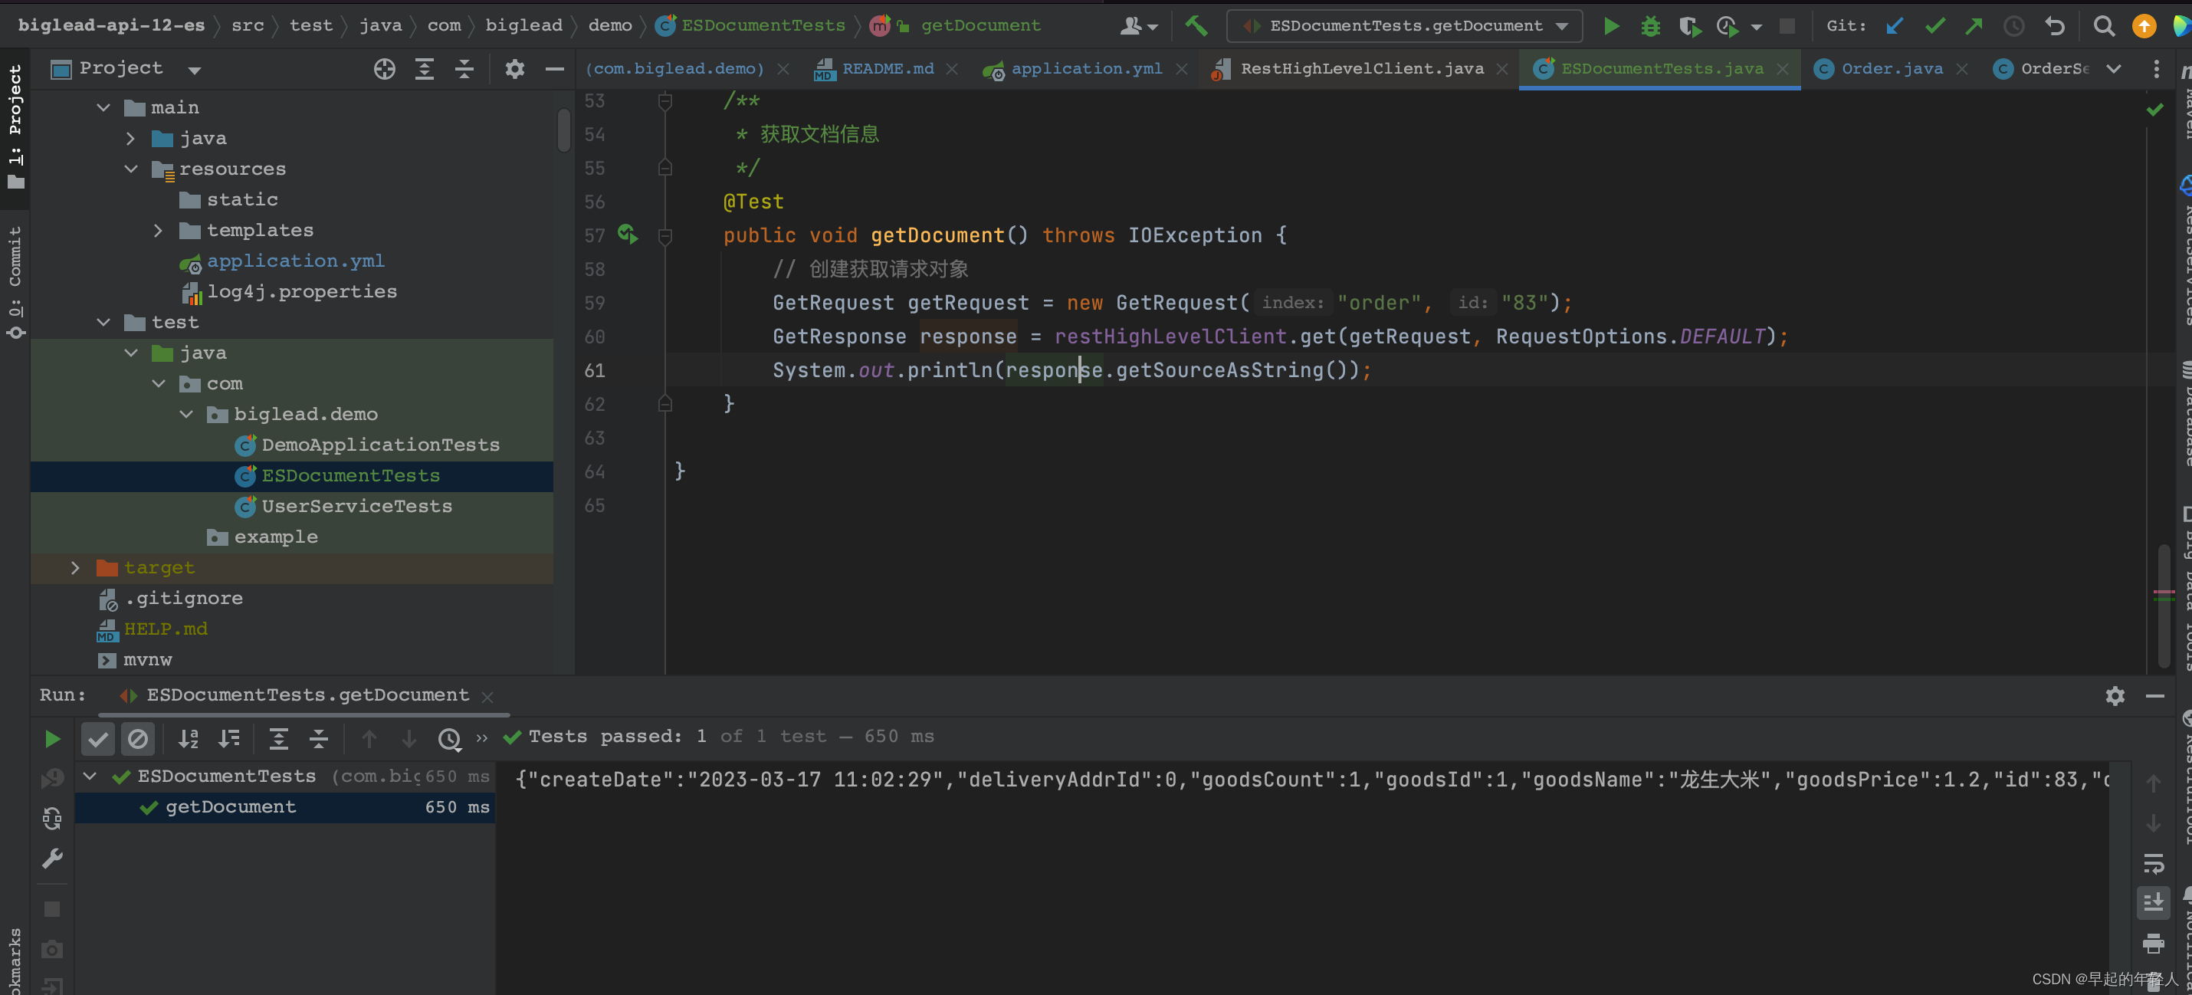Select UserServiceTests in Project tree
Viewport: 2192px width, 995px height.
coord(356,506)
